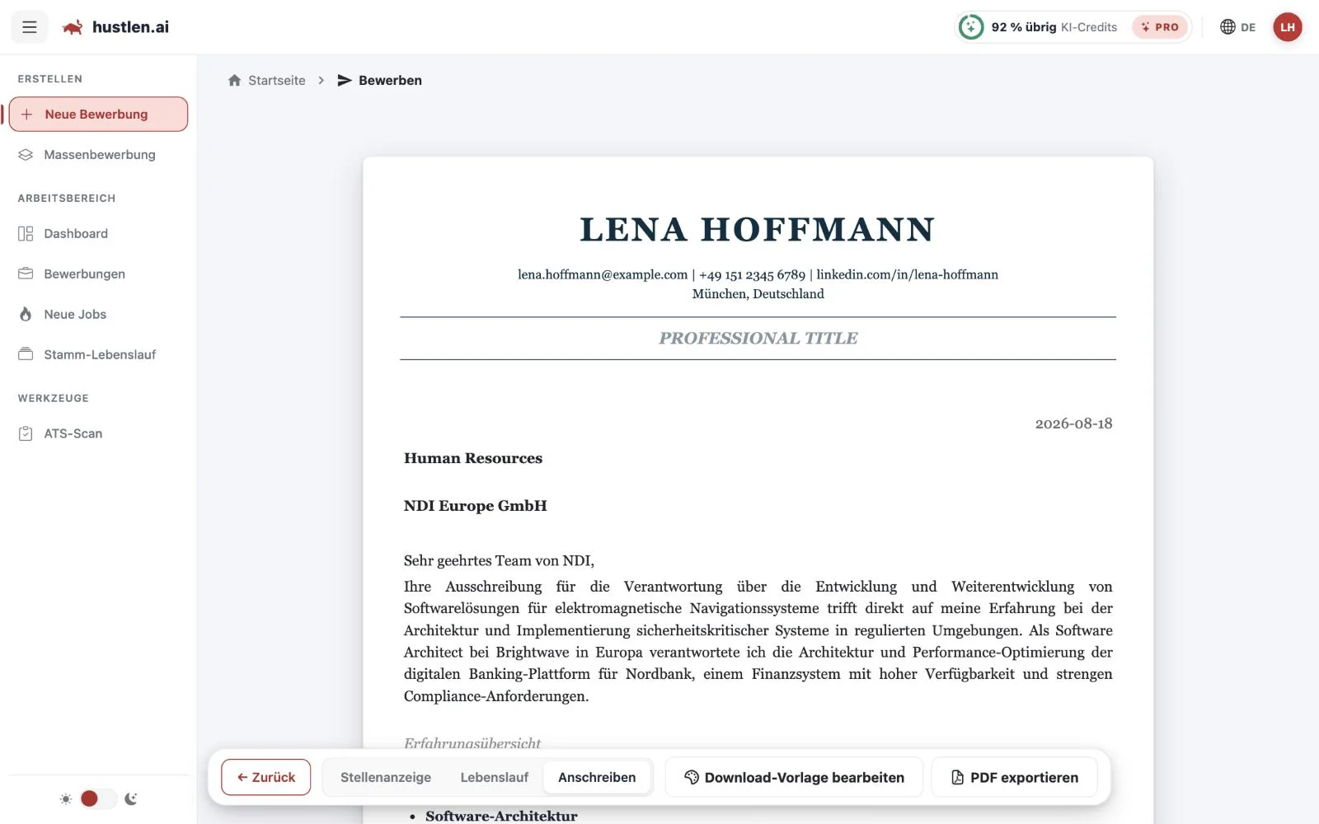Viewport: 1319px width, 824px height.
Task: Click the ATS-Scan clipboard icon
Action: (x=26, y=434)
